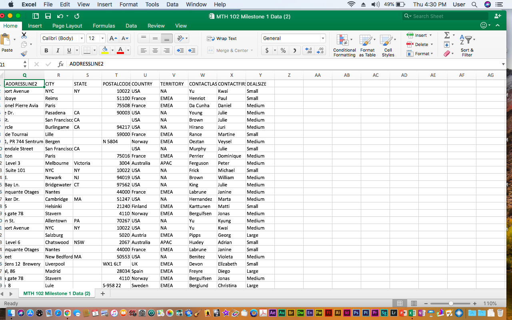This screenshot has height=320, width=512.
Task: Click the Search Sheet field
Action: click(446, 16)
